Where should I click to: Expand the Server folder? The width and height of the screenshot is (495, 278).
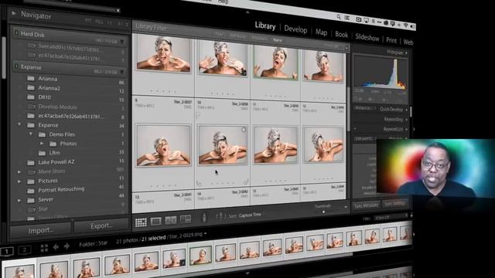click(19, 200)
